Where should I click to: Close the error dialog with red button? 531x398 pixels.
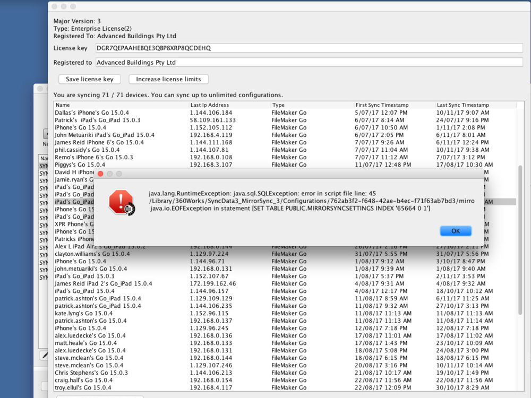pos(100,174)
